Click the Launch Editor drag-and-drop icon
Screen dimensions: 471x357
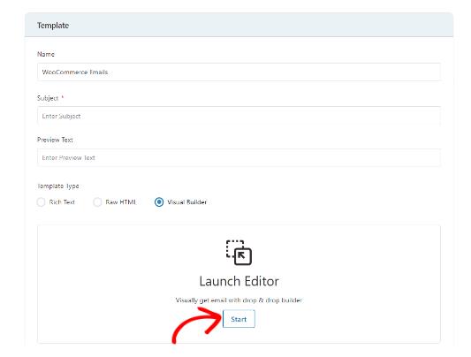239,253
